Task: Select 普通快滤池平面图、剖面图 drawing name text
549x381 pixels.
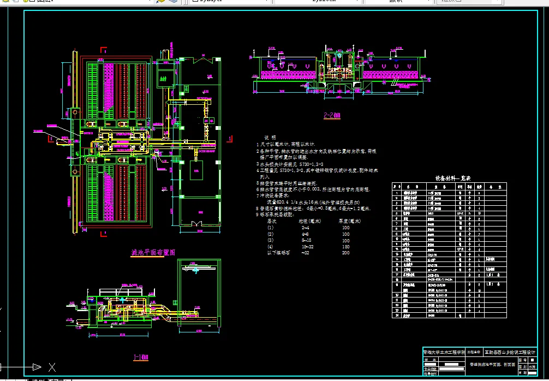Action: pos(492,365)
